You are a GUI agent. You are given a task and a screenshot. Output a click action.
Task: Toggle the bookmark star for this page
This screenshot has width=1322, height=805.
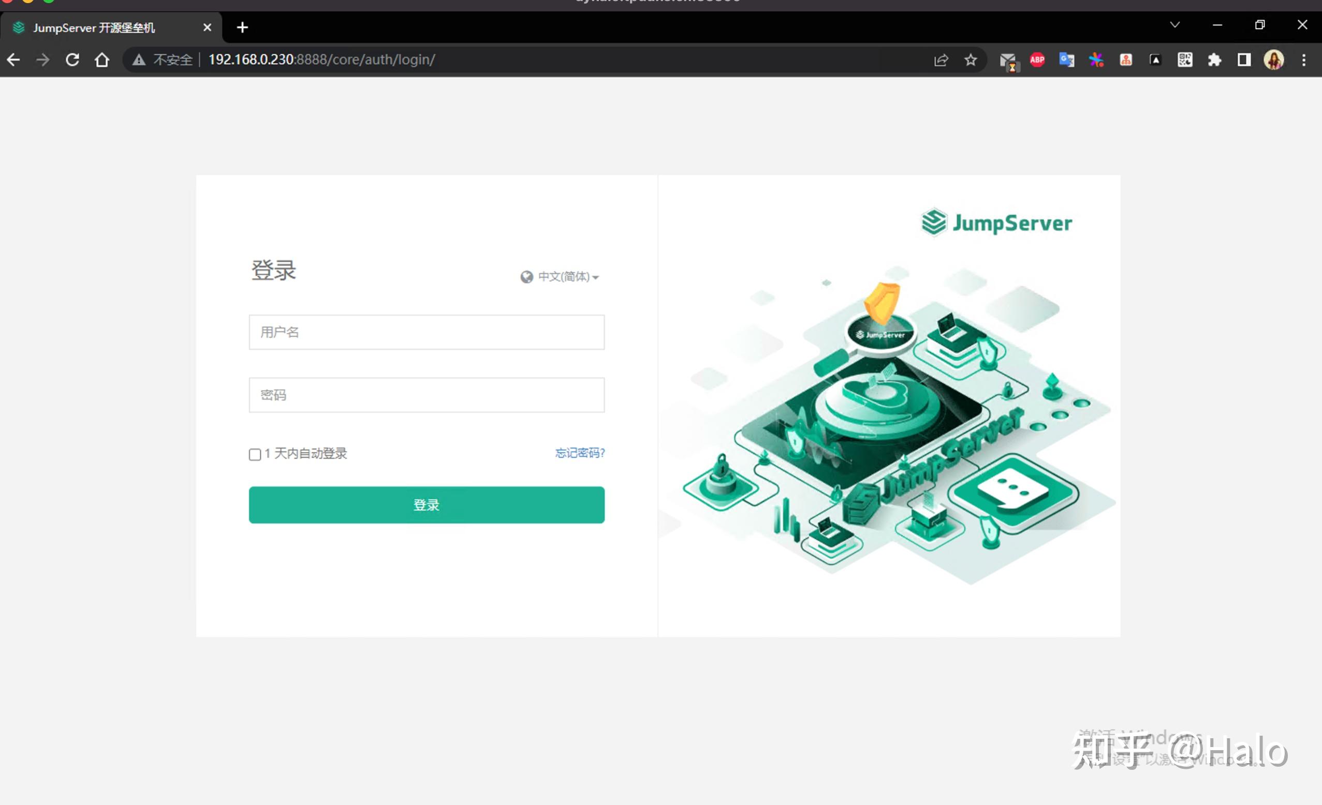(x=971, y=59)
